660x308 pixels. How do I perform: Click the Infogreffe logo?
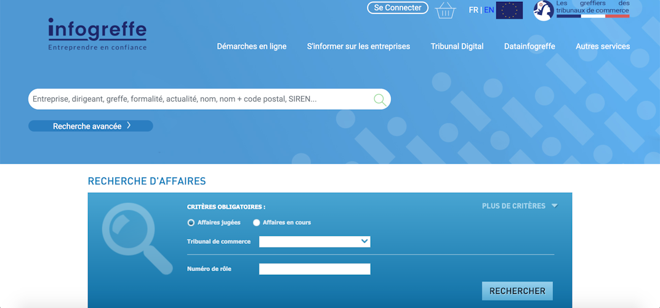click(97, 34)
